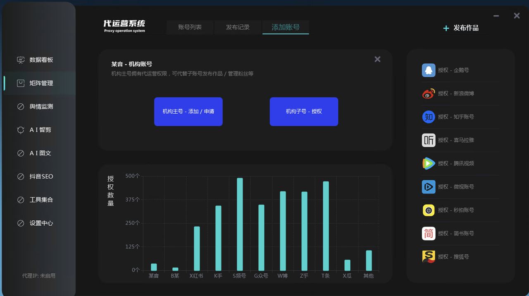The height and width of the screenshot is (296, 529).
Task: Switch to the 账号列表 tab
Action: point(190,27)
